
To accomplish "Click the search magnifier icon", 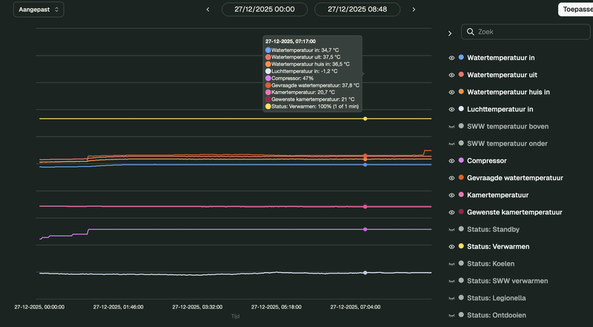I will pos(472,33).
